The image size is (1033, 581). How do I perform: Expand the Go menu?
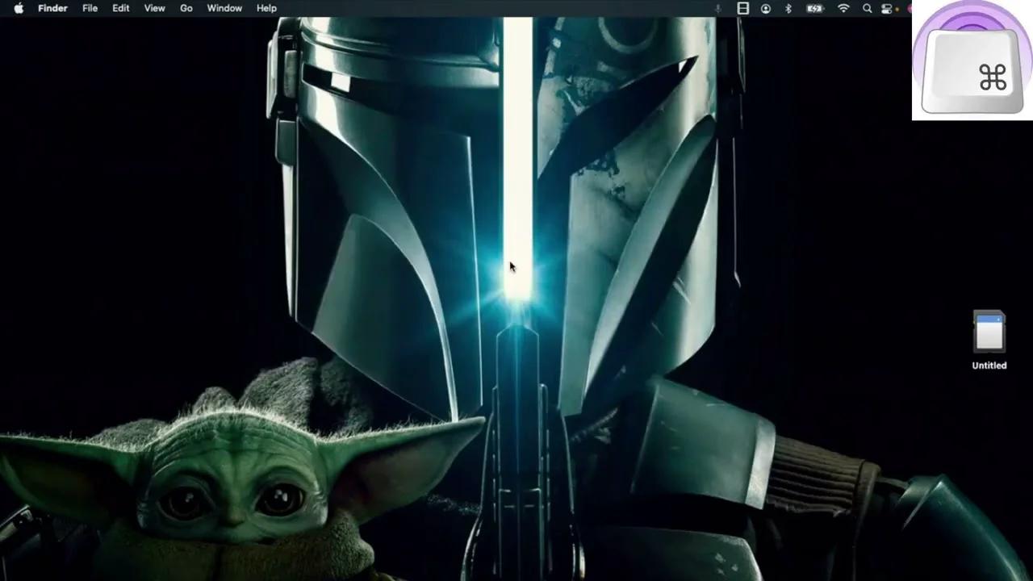[x=186, y=8]
